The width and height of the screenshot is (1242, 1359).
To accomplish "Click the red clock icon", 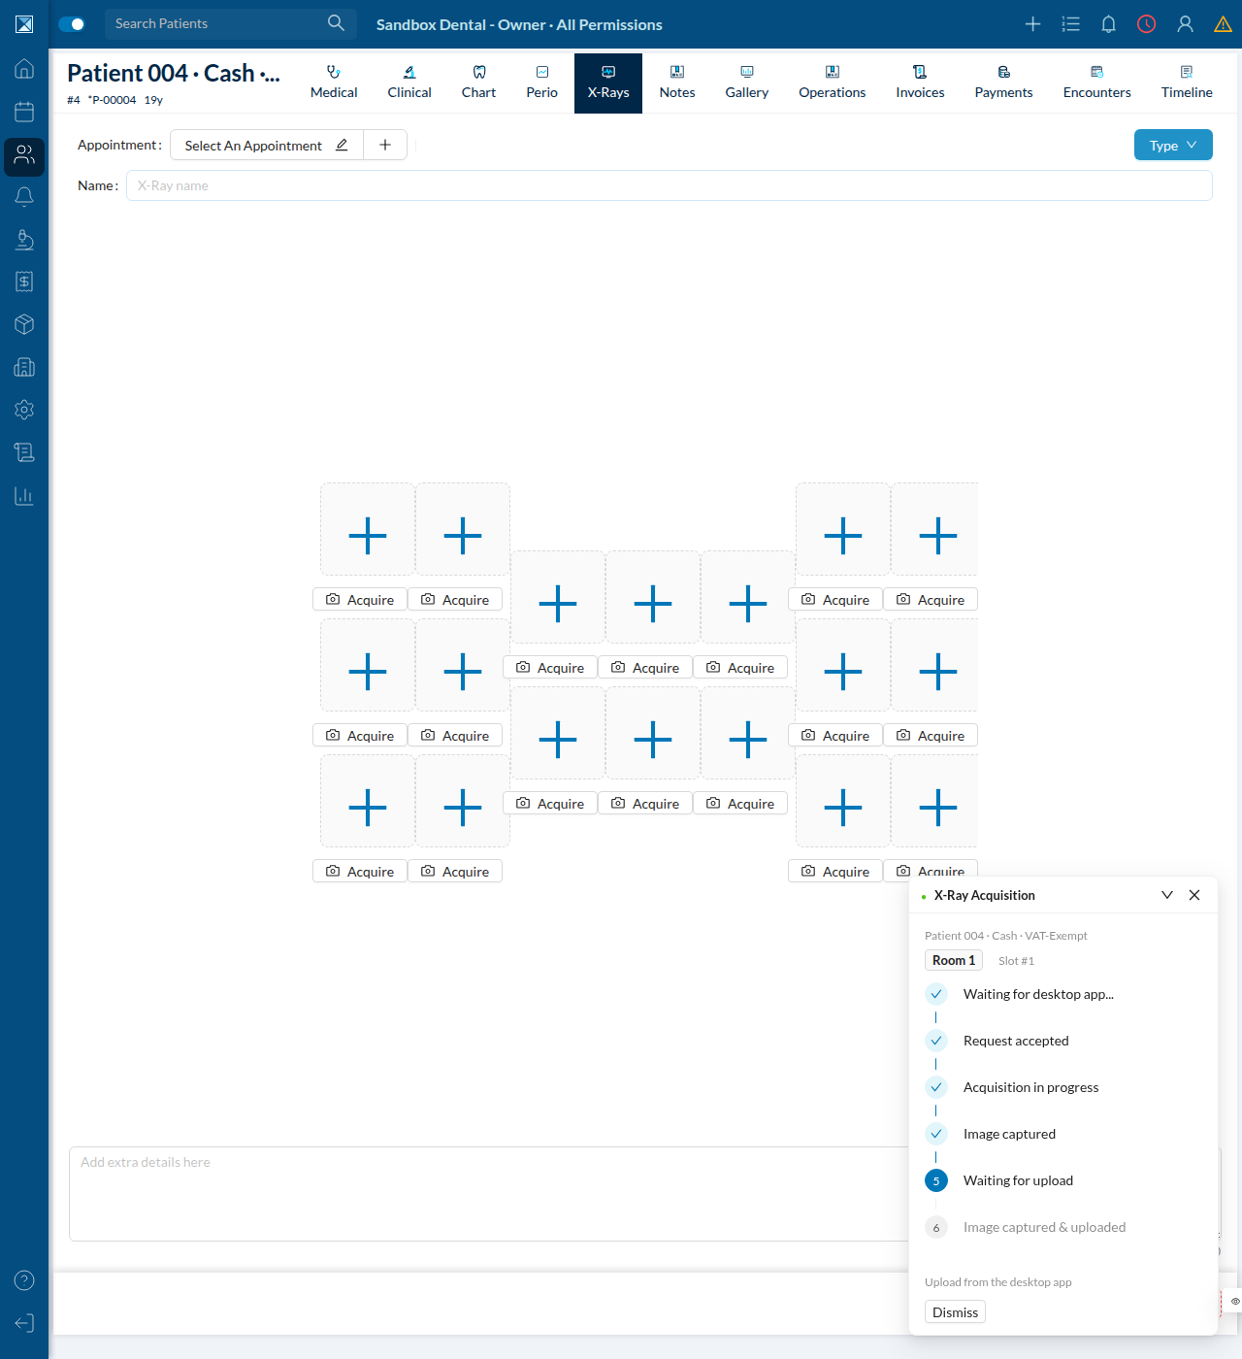I will pyautogui.click(x=1146, y=24).
